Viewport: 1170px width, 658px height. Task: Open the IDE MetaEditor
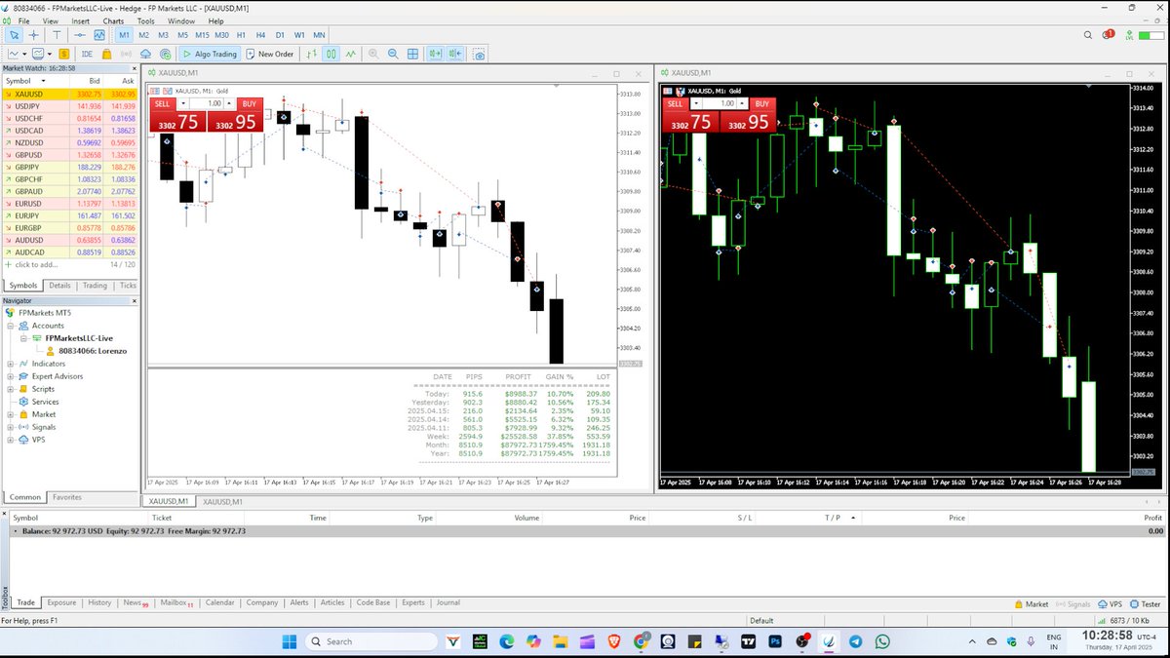88,54
